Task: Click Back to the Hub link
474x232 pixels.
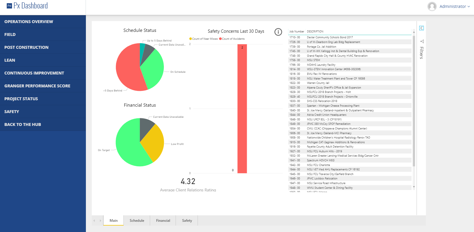Action: [43, 124]
